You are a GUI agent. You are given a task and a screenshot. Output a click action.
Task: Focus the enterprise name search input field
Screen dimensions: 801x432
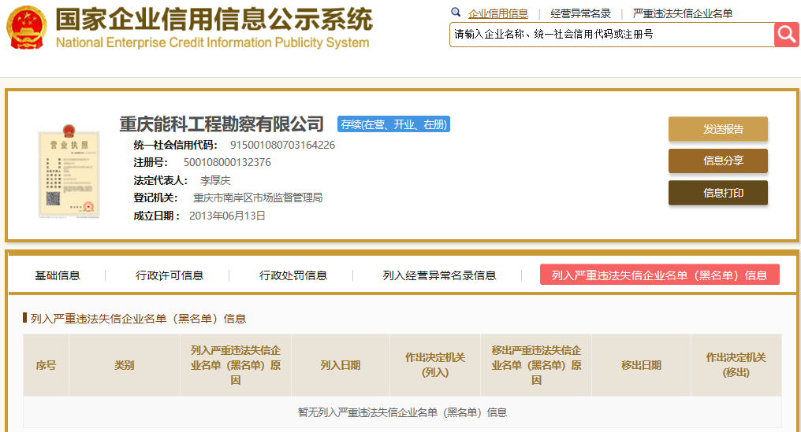coord(612,35)
